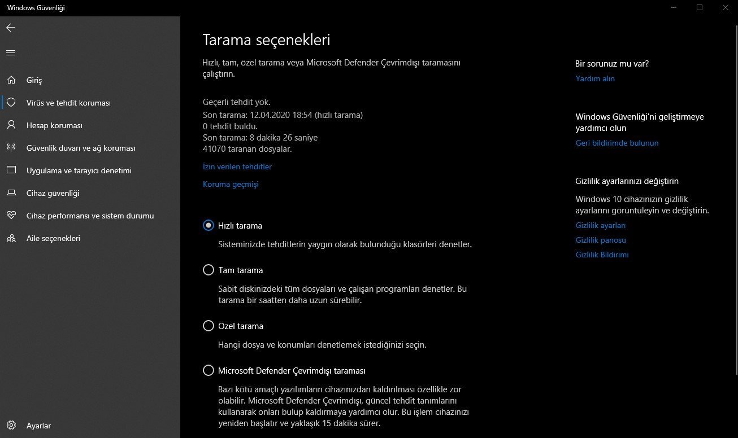Click the Uygulama ve tarayıcı denetimi icon
The image size is (738, 438).
click(x=11, y=170)
